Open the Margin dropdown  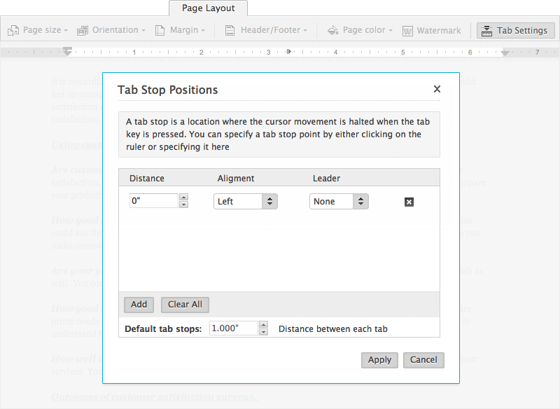click(x=181, y=30)
